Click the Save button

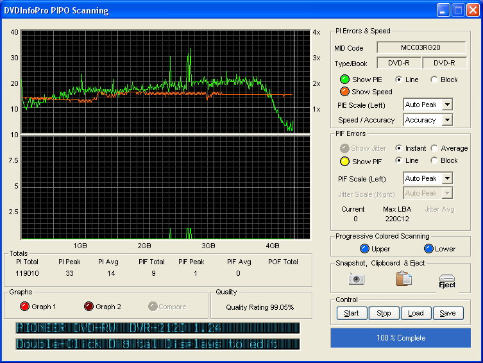(448, 314)
